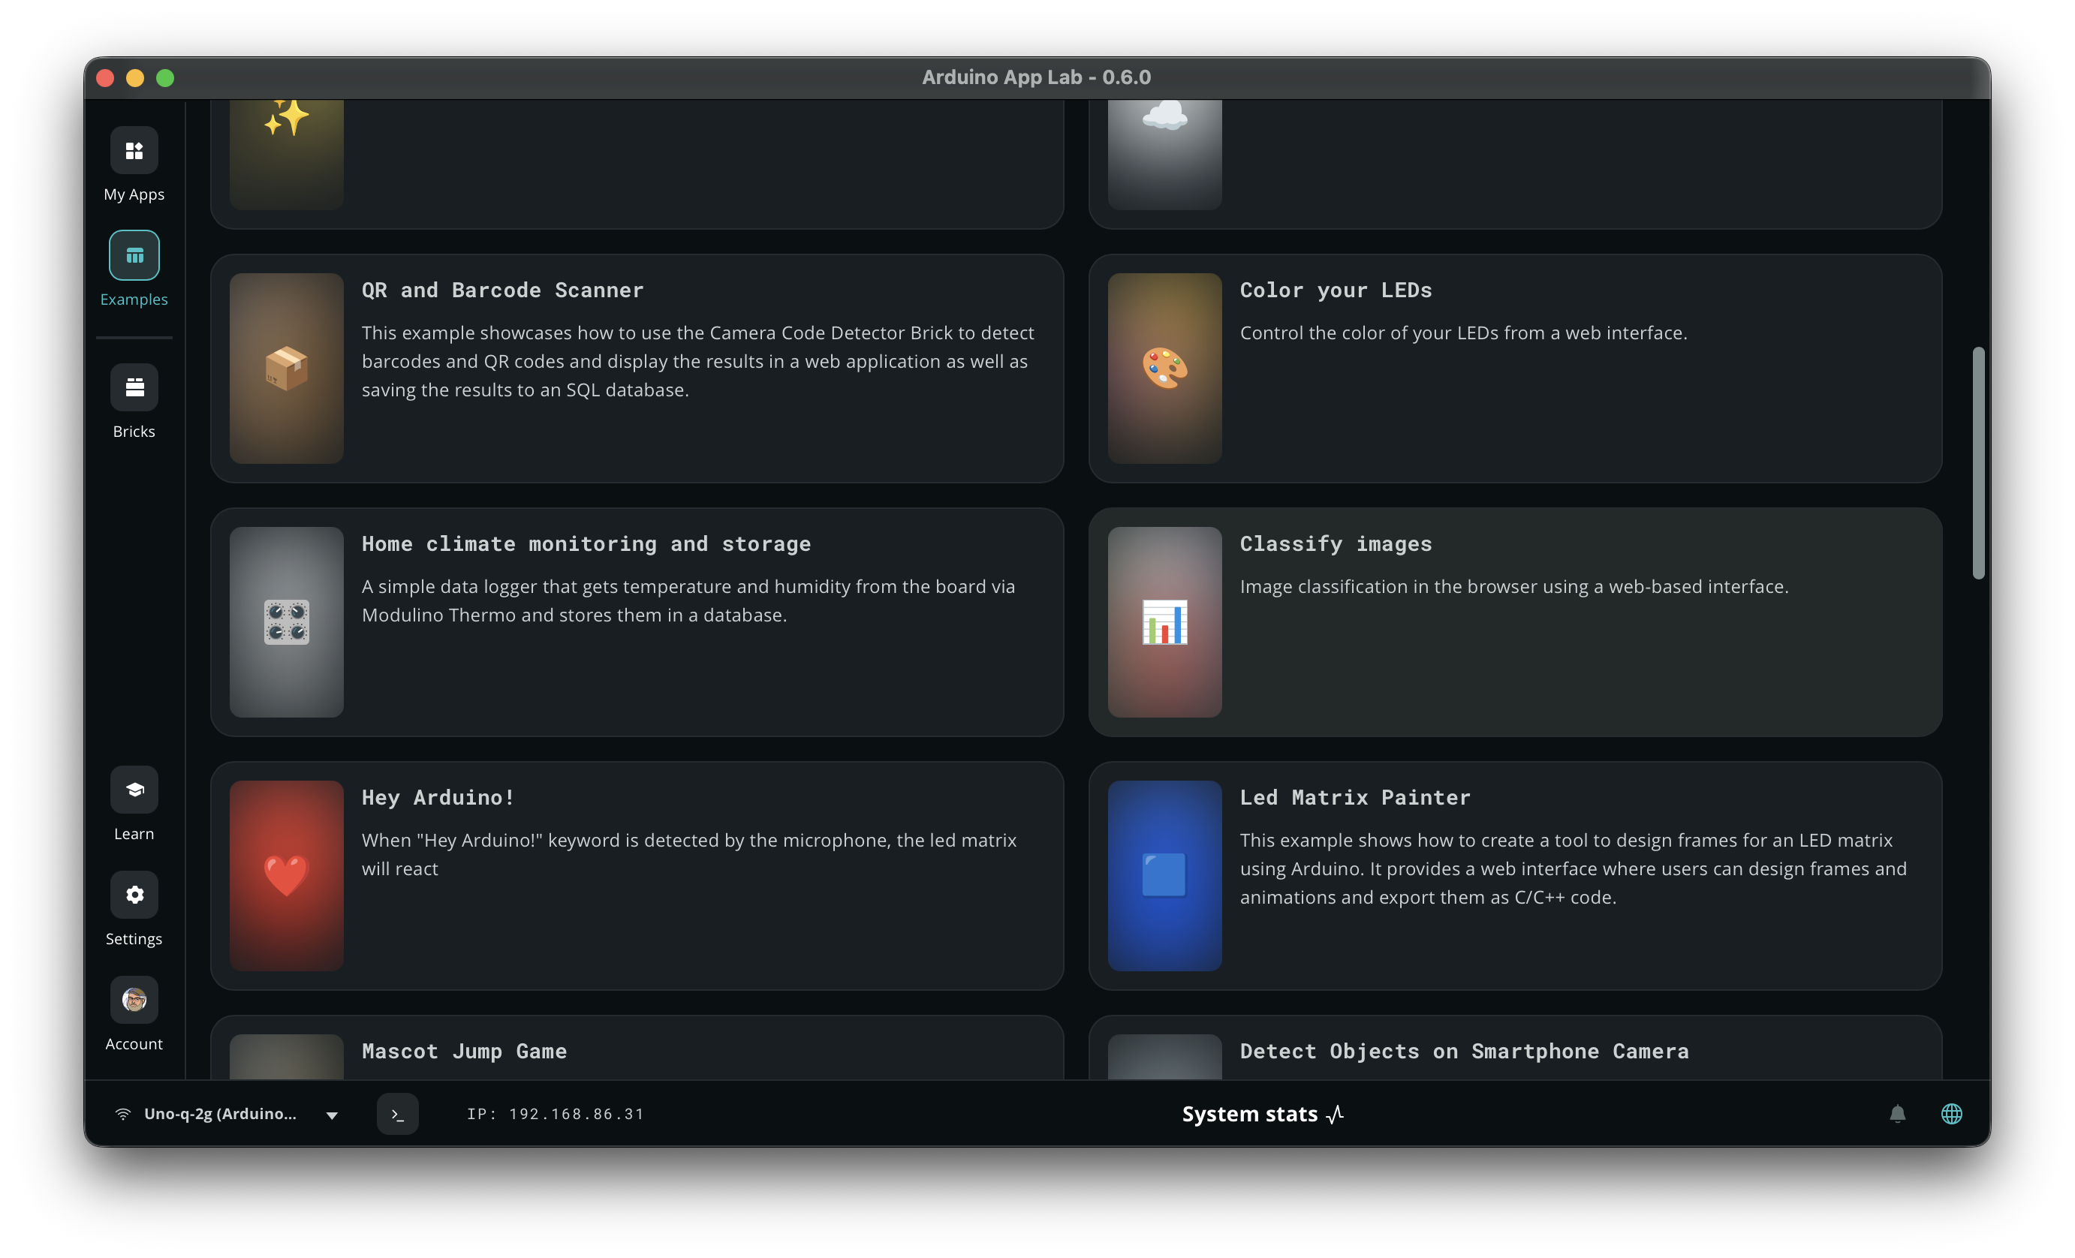Click the QR and Barcode Scanner package thumbnail
This screenshot has width=2075, height=1258.
[x=286, y=369]
